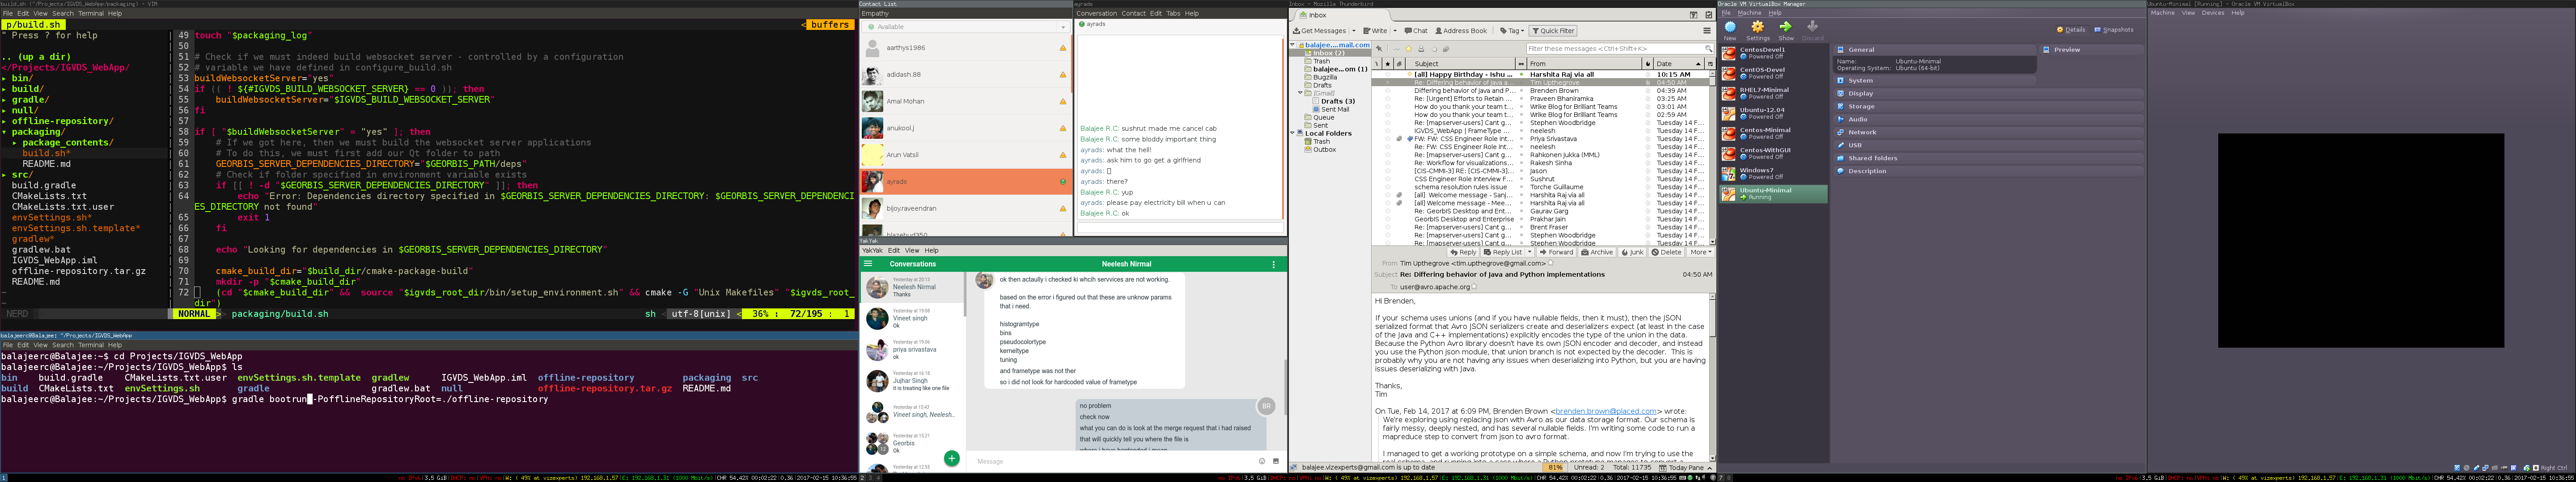Open Devices menu in Ubuntu-Minimal VM window

pos(2213,13)
